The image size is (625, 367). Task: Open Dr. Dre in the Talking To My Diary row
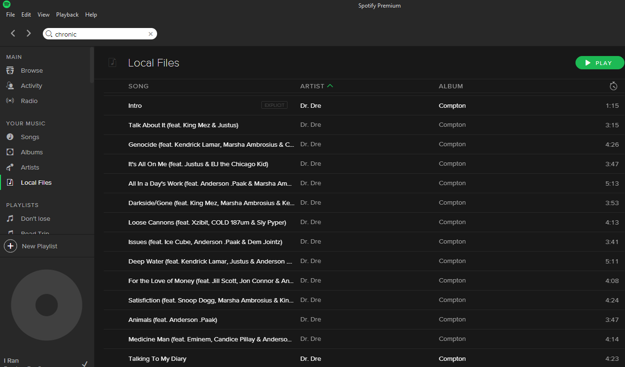coord(311,359)
